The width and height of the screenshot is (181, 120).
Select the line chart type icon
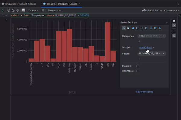137,28
